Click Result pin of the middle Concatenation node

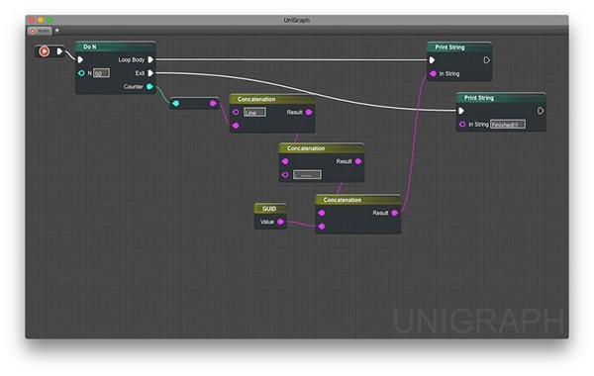pos(358,161)
